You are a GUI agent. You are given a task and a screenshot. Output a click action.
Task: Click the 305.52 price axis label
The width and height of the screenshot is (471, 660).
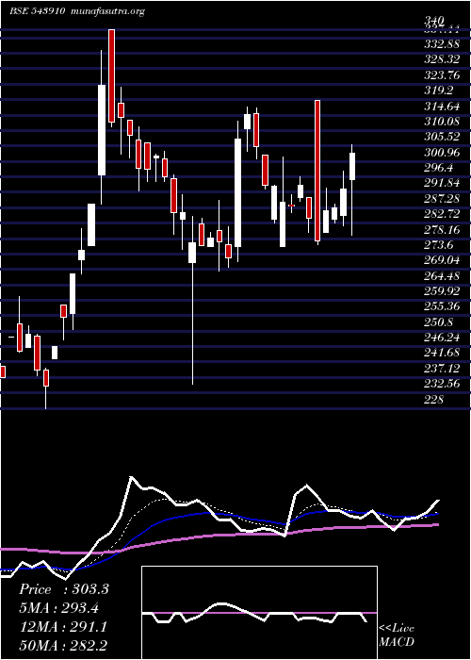[x=441, y=137]
